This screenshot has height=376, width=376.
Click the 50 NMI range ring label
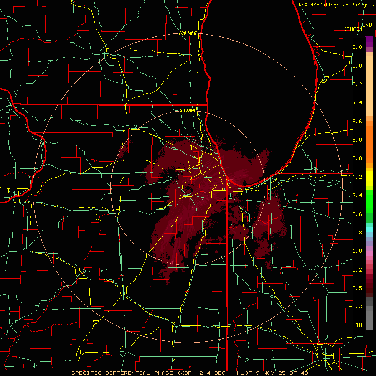coord(188,110)
